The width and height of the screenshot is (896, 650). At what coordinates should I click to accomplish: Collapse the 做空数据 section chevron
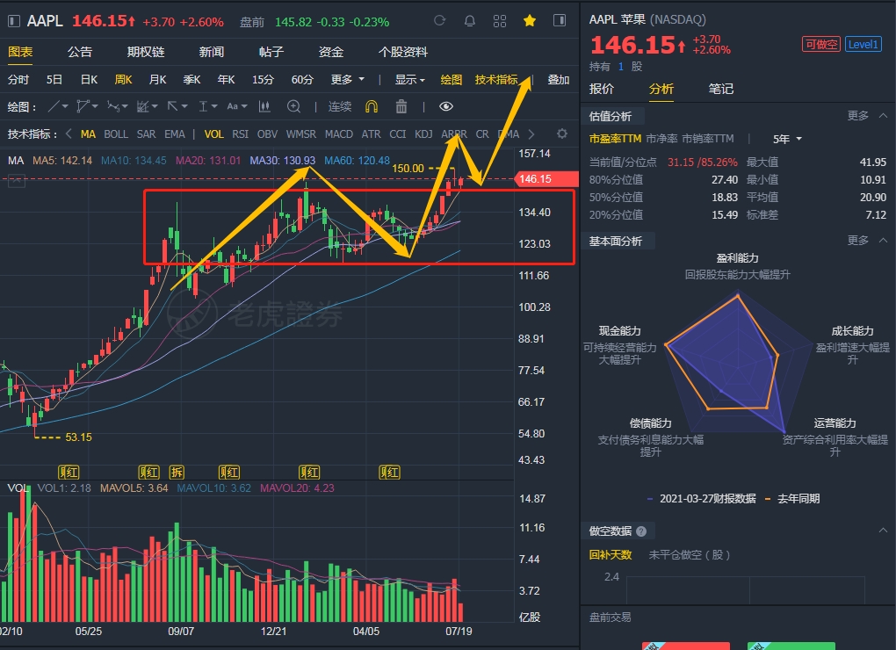point(883,531)
